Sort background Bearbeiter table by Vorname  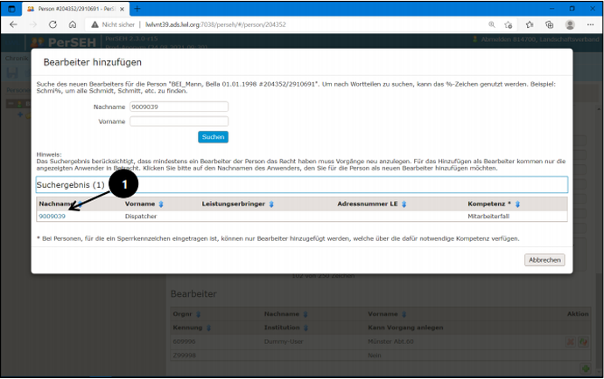[x=404, y=314]
